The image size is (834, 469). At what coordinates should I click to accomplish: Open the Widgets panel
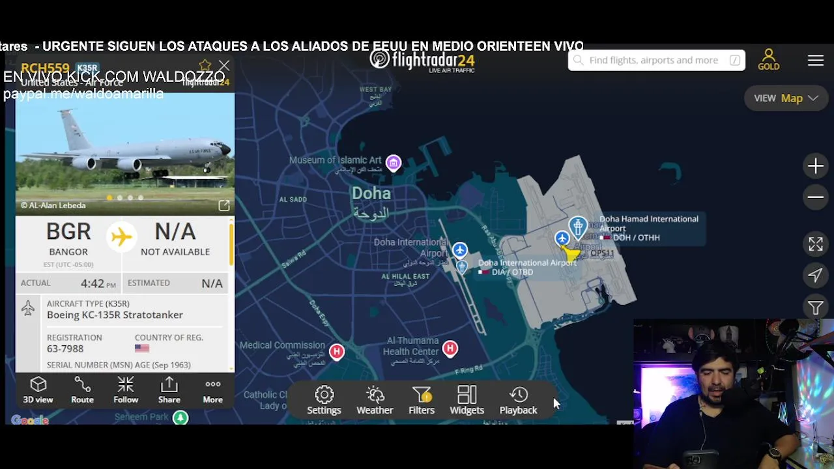click(x=467, y=400)
